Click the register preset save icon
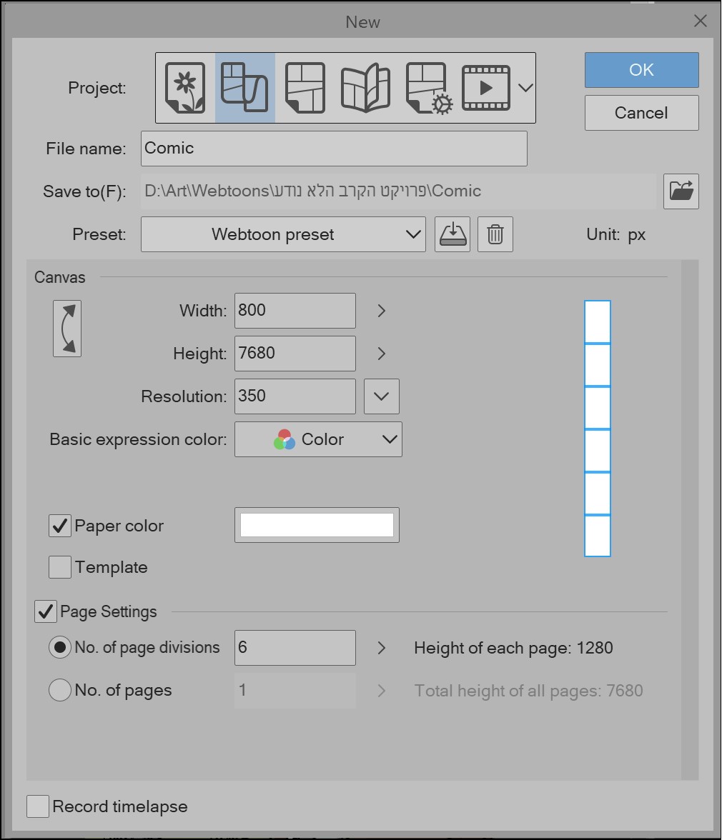Image resolution: width=722 pixels, height=840 pixels. 452,234
